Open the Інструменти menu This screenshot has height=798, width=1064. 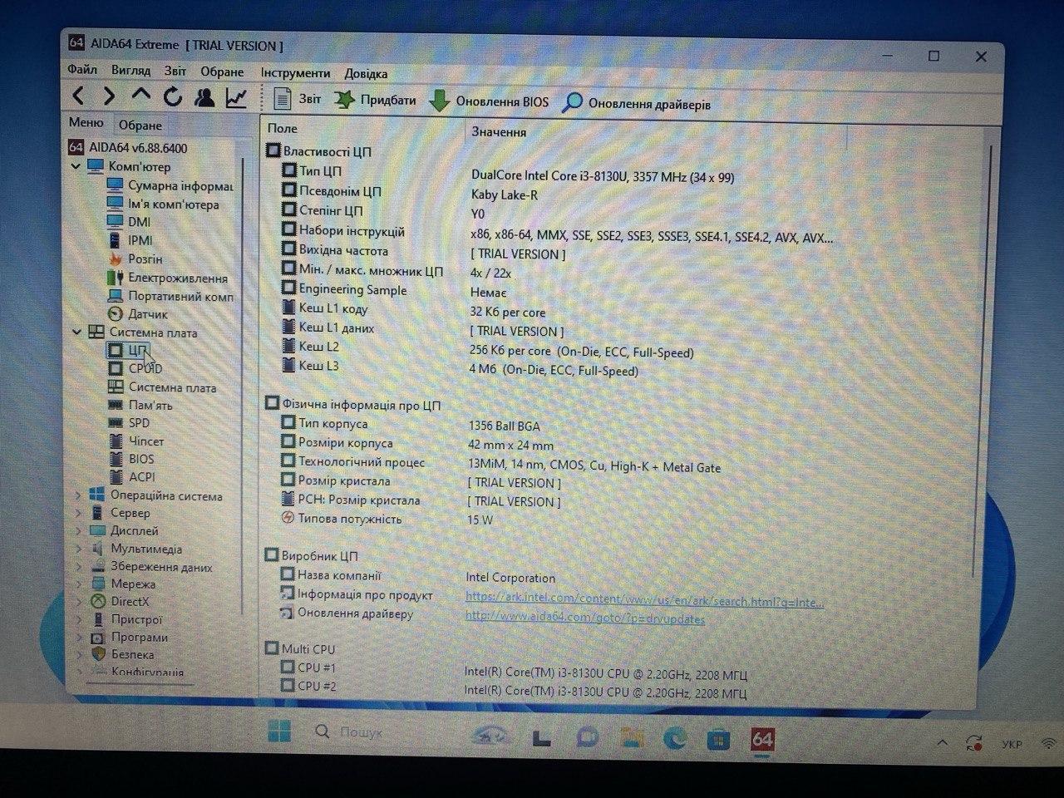click(x=295, y=73)
